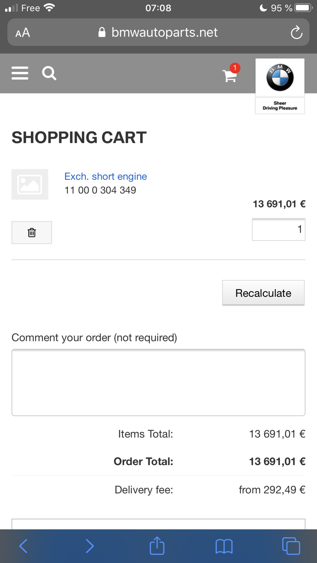Delete item with trash icon
317x563 pixels.
tap(32, 233)
